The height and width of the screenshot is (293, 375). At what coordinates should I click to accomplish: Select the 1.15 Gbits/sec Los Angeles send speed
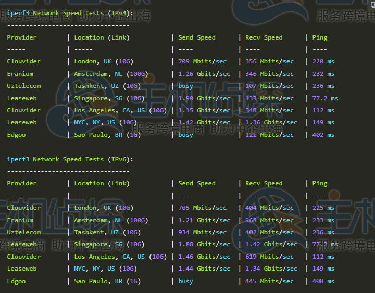point(204,110)
